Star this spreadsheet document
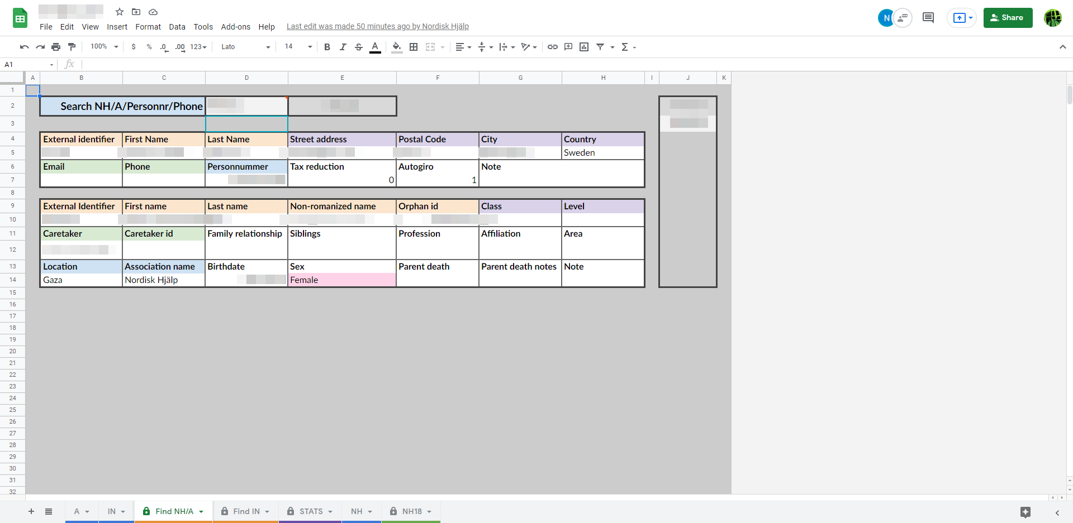The width and height of the screenshot is (1073, 523). tap(120, 12)
